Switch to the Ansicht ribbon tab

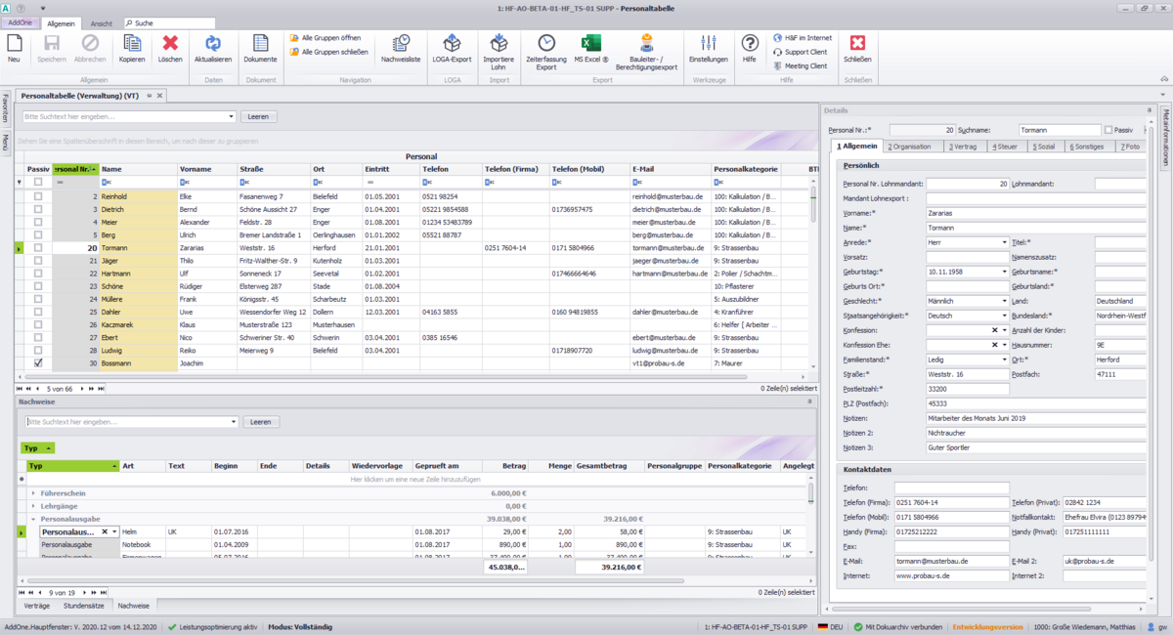[101, 22]
